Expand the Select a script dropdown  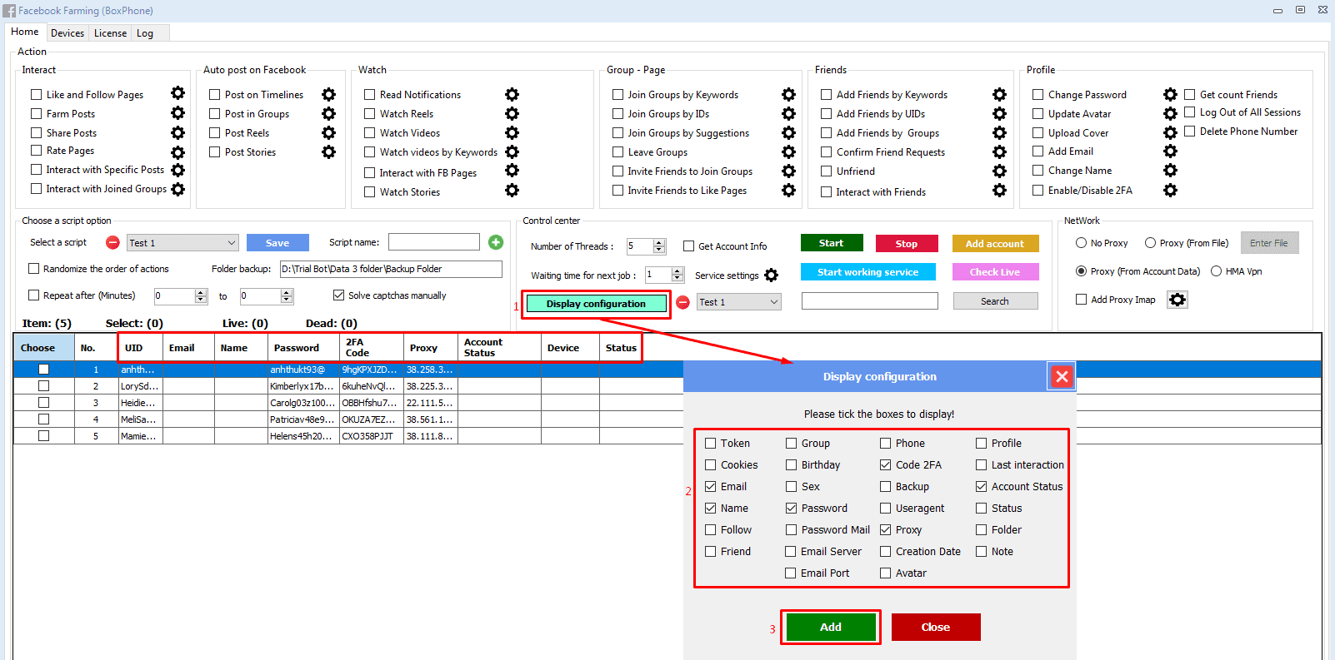click(x=231, y=243)
